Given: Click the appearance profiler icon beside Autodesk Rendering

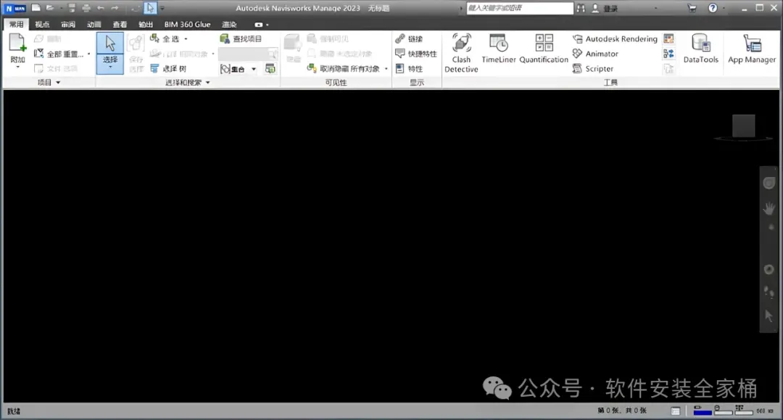Looking at the screenshot, I should click(668, 38).
